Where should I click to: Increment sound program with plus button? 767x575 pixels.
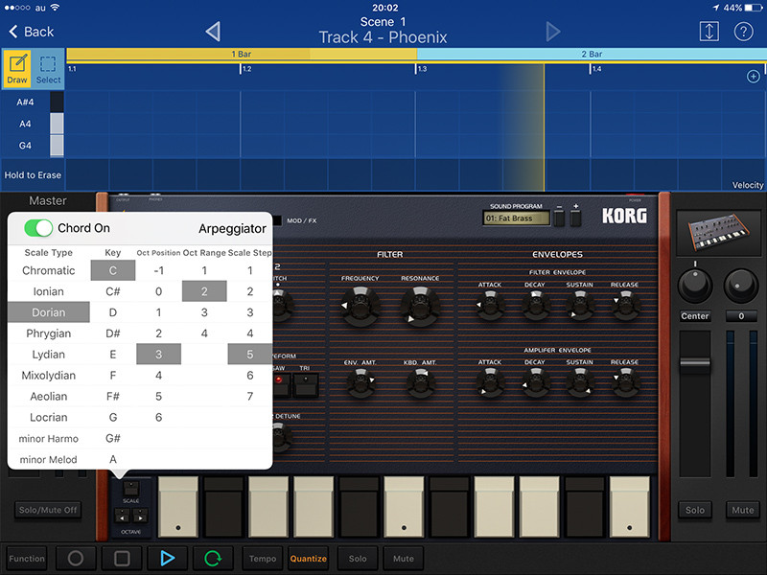576,218
